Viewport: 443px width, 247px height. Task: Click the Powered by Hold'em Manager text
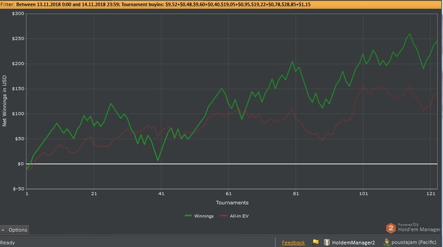(419, 227)
